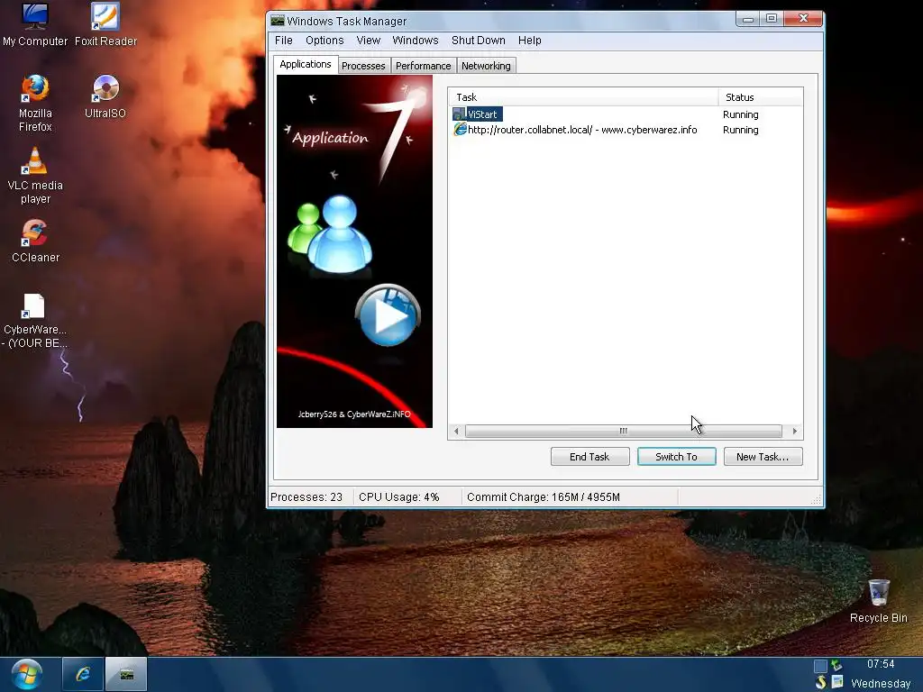This screenshot has height=692, width=923.
Task: Click Task Manager taskbar button
Action: click(x=126, y=674)
